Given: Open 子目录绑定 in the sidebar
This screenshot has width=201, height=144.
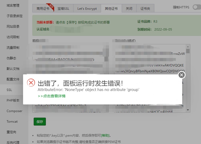Looking at the screenshot, I should pyautogui.click(x=15, y=16).
